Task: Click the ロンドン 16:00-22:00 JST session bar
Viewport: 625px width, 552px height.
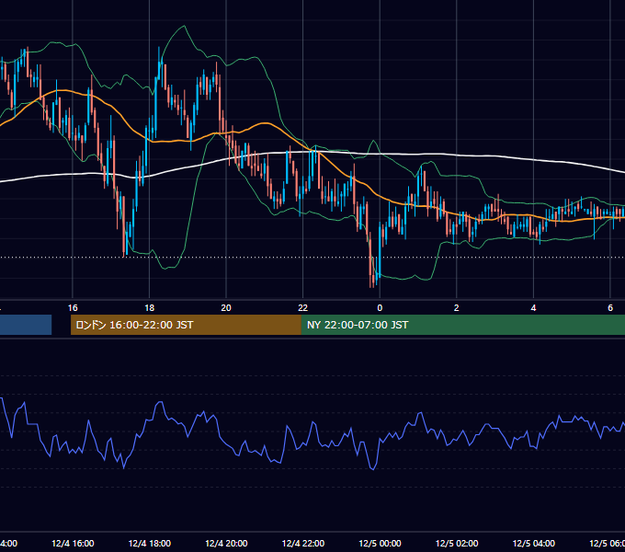Action: pos(186,325)
